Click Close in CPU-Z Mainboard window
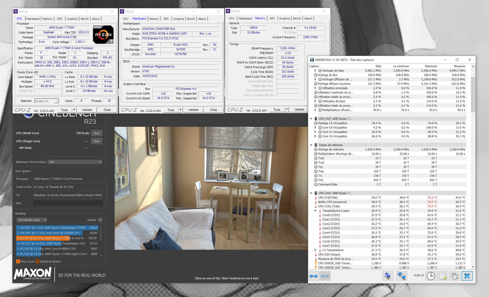 pyautogui.click(x=214, y=110)
